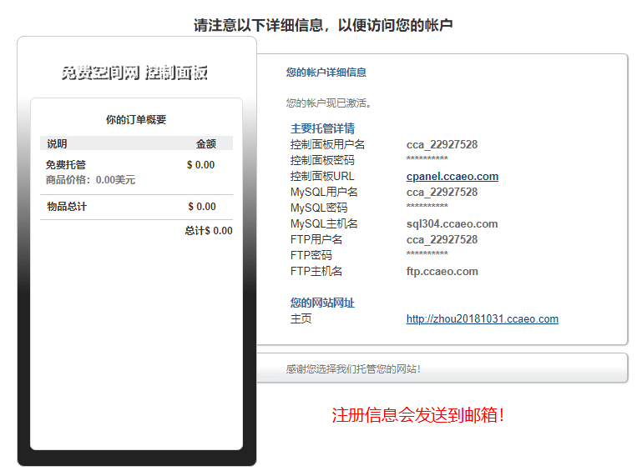This screenshot has width=642, height=476.
Task: Open the zhou20181031.ccaeo.com homepage link
Action: pos(482,319)
